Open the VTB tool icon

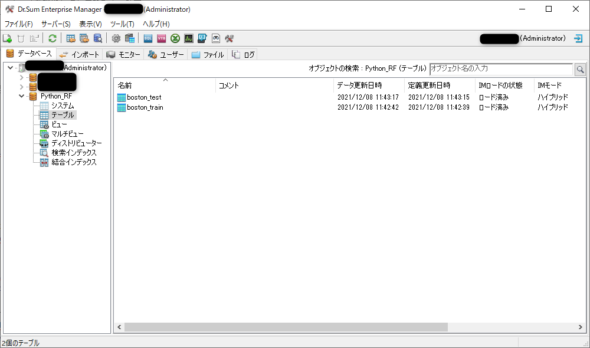162,38
